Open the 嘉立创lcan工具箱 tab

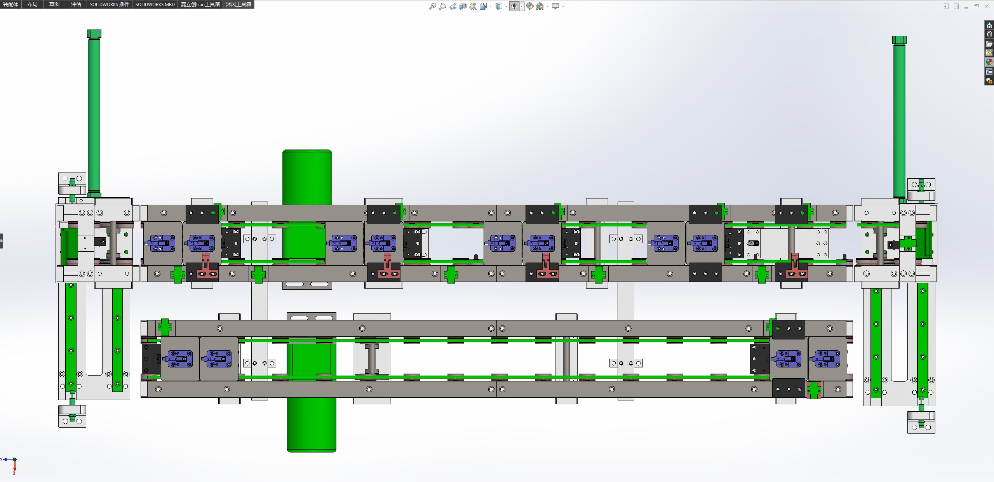point(200,4)
